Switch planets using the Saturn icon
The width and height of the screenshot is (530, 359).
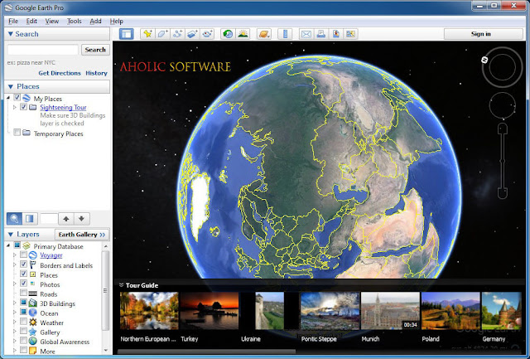(x=263, y=34)
